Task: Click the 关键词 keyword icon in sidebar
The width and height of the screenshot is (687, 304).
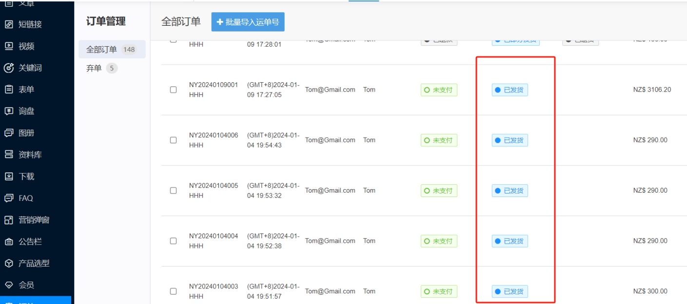Action: pos(9,68)
